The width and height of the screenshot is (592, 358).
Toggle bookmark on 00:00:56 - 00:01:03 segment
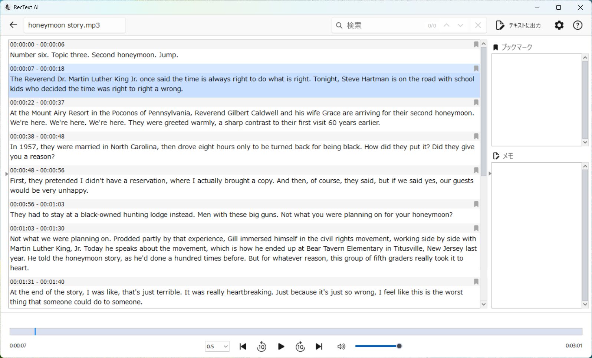476,204
